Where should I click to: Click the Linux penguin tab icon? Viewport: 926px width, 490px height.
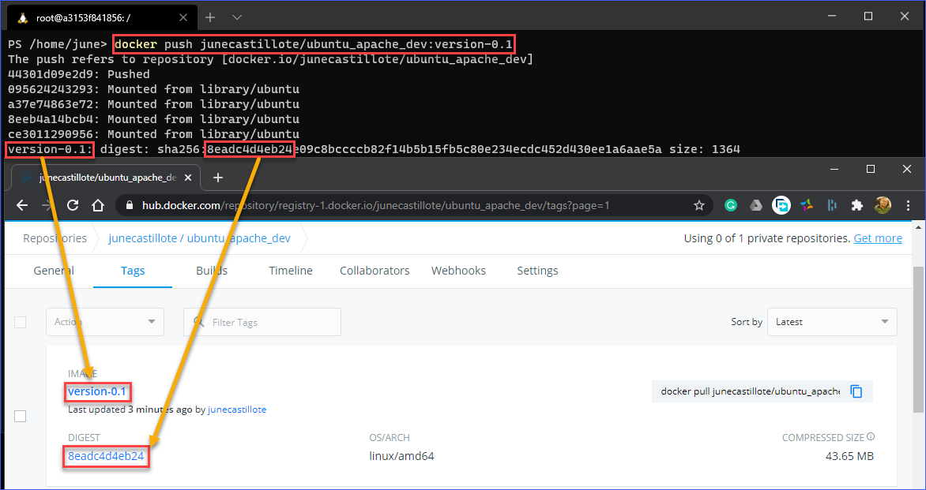click(23, 17)
